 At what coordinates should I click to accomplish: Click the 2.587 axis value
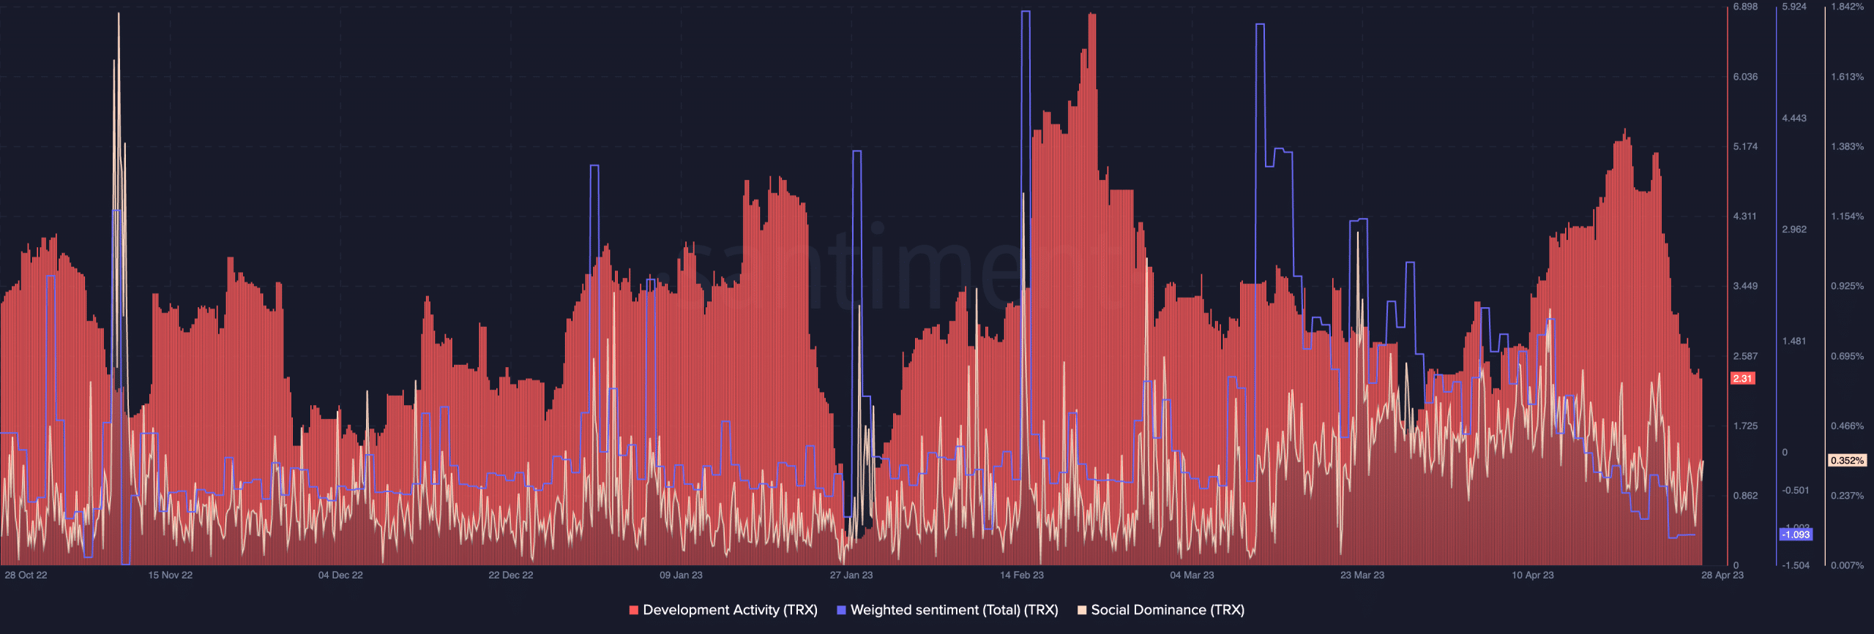pos(1745,357)
